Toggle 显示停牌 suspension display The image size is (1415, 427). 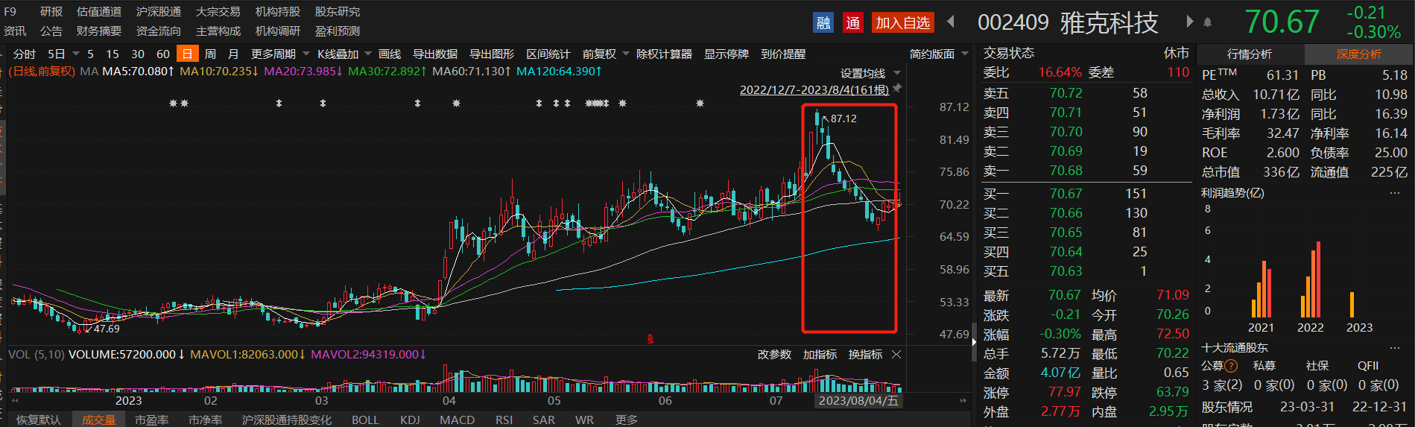(x=727, y=54)
